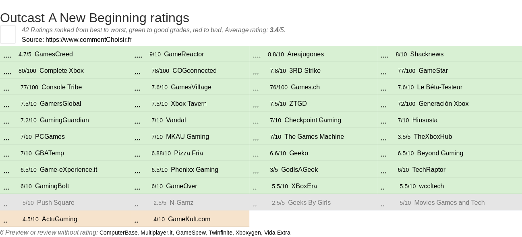The image size is (522, 237).
Task: Open the COGconnected review link
Action: click(194, 71)
